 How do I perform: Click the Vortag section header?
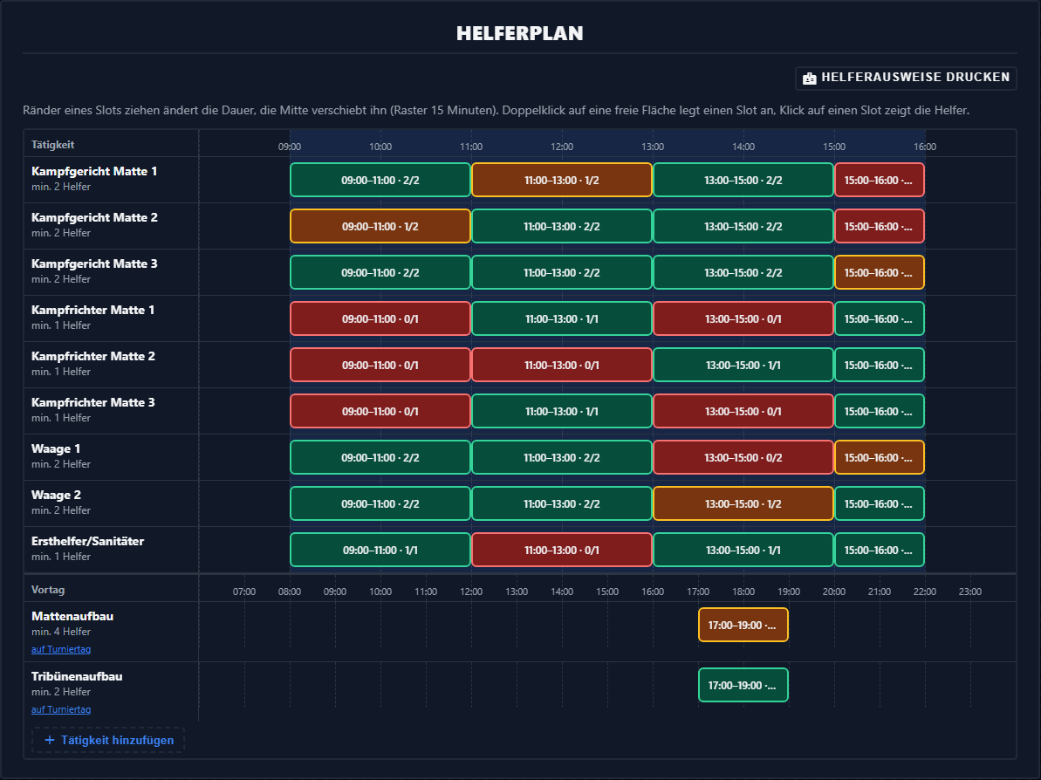[x=48, y=590]
